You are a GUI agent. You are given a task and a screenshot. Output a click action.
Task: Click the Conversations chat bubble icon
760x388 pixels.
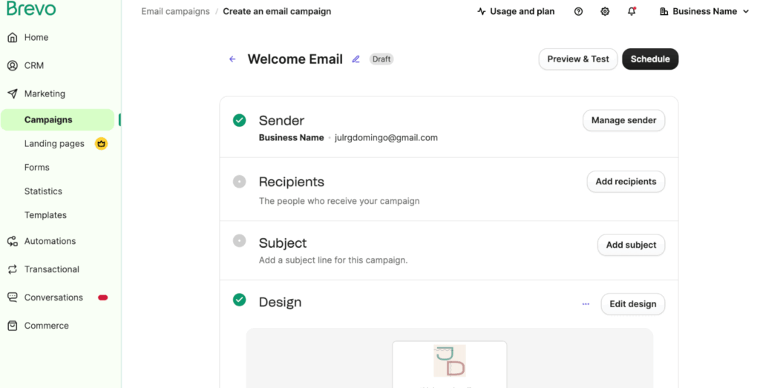pyautogui.click(x=13, y=297)
